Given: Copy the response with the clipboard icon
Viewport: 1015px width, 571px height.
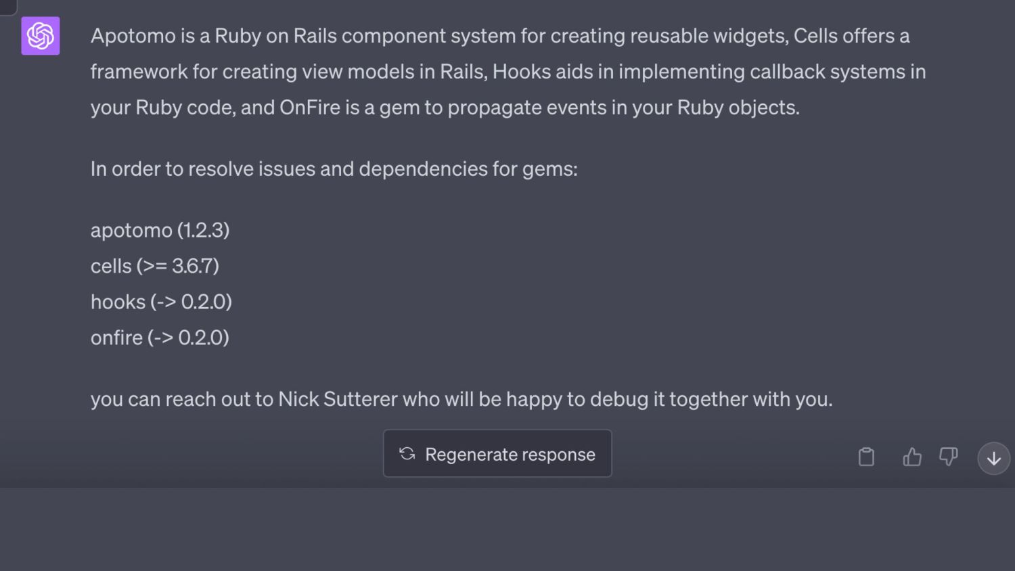Looking at the screenshot, I should pos(866,457).
